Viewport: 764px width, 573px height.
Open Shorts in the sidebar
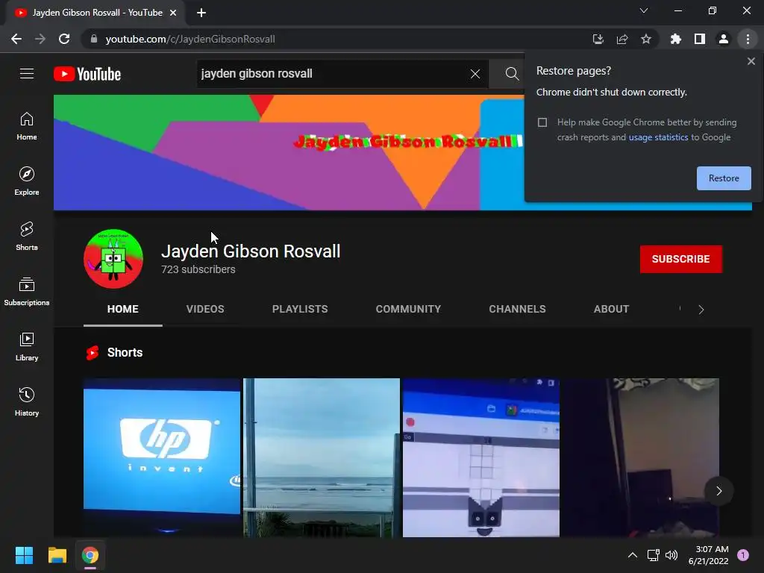pos(27,237)
